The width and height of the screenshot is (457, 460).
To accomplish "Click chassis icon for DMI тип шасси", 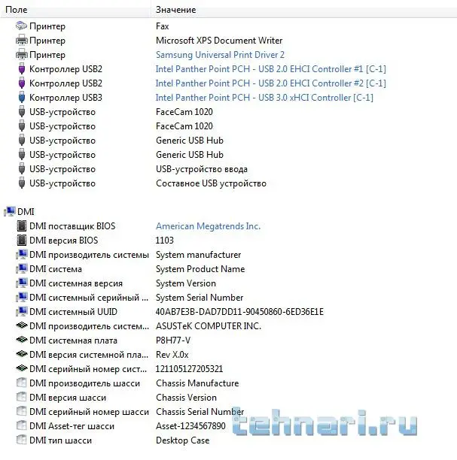I will point(21,440).
